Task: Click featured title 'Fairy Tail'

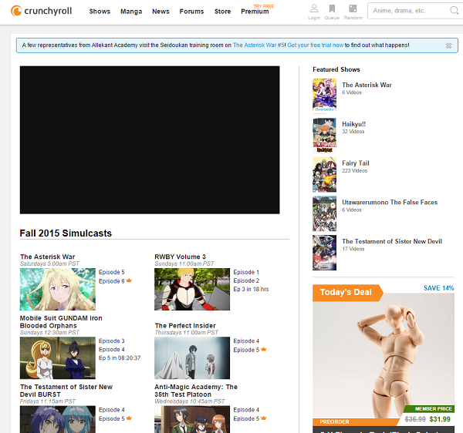Action: pyautogui.click(x=356, y=163)
